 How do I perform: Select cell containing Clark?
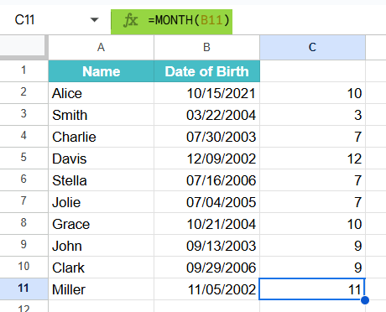pos(101,268)
